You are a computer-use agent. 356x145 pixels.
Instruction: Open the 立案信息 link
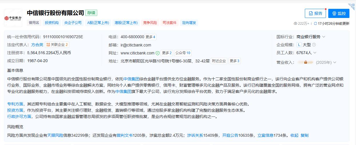tap(265, 135)
